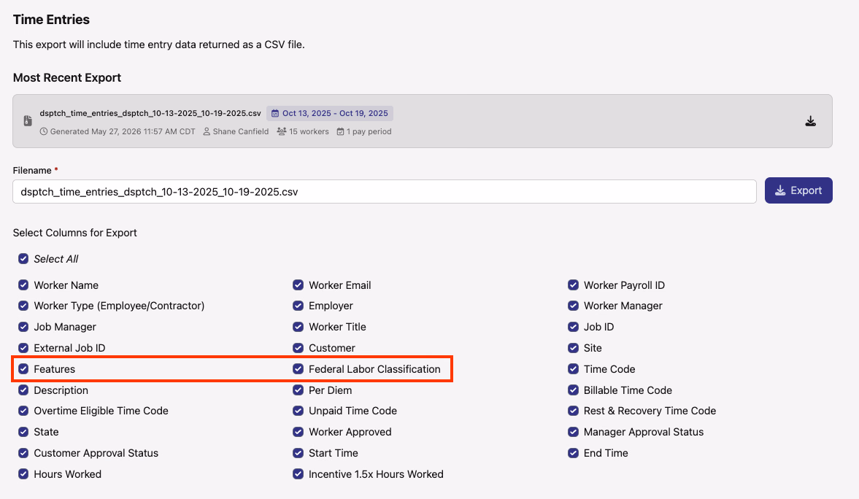This screenshot has width=859, height=499.
Task: Uncheck the Worker Payroll ID column
Action: click(573, 285)
